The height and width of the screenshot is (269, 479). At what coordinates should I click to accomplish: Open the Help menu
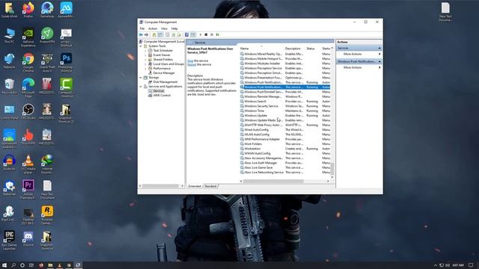[x=174, y=28]
